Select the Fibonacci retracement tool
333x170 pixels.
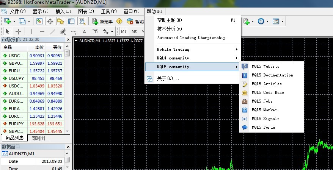point(74,32)
